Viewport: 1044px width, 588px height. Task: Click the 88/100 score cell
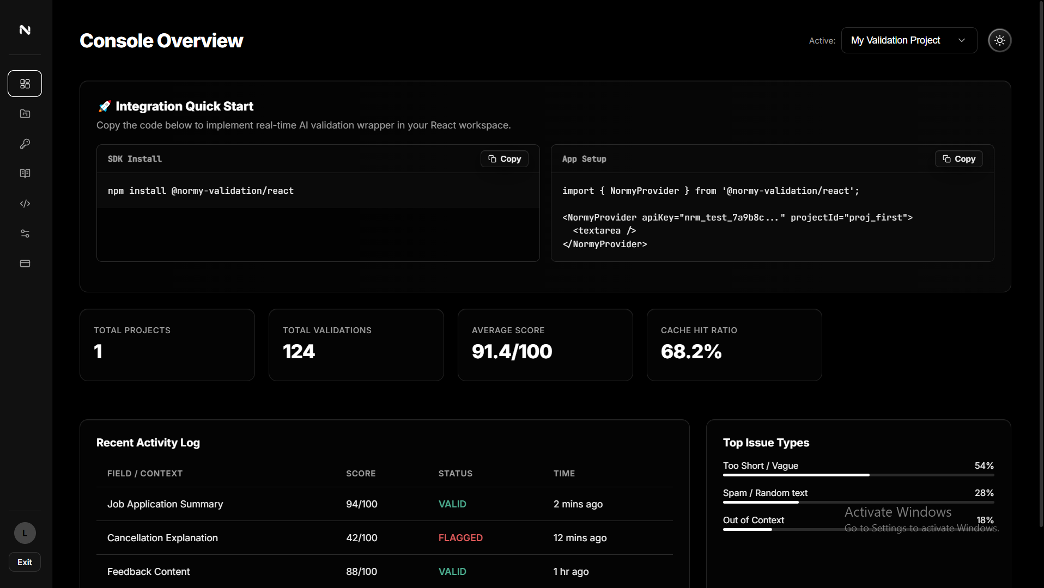point(362,572)
